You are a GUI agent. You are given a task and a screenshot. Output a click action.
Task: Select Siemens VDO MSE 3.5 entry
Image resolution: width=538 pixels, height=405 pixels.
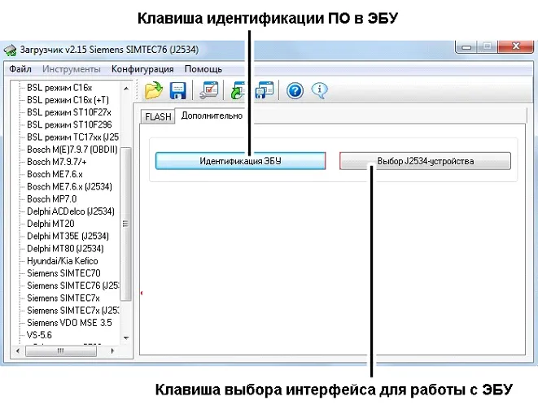[x=69, y=322]
